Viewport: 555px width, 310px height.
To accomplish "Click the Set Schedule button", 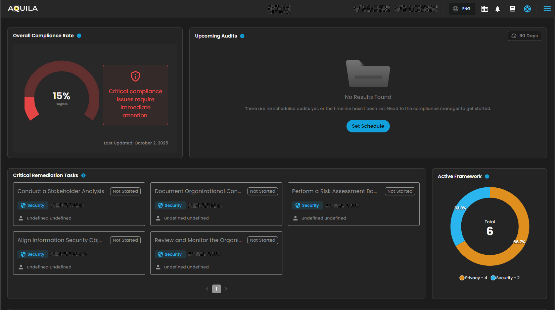I will pos(368,126).
